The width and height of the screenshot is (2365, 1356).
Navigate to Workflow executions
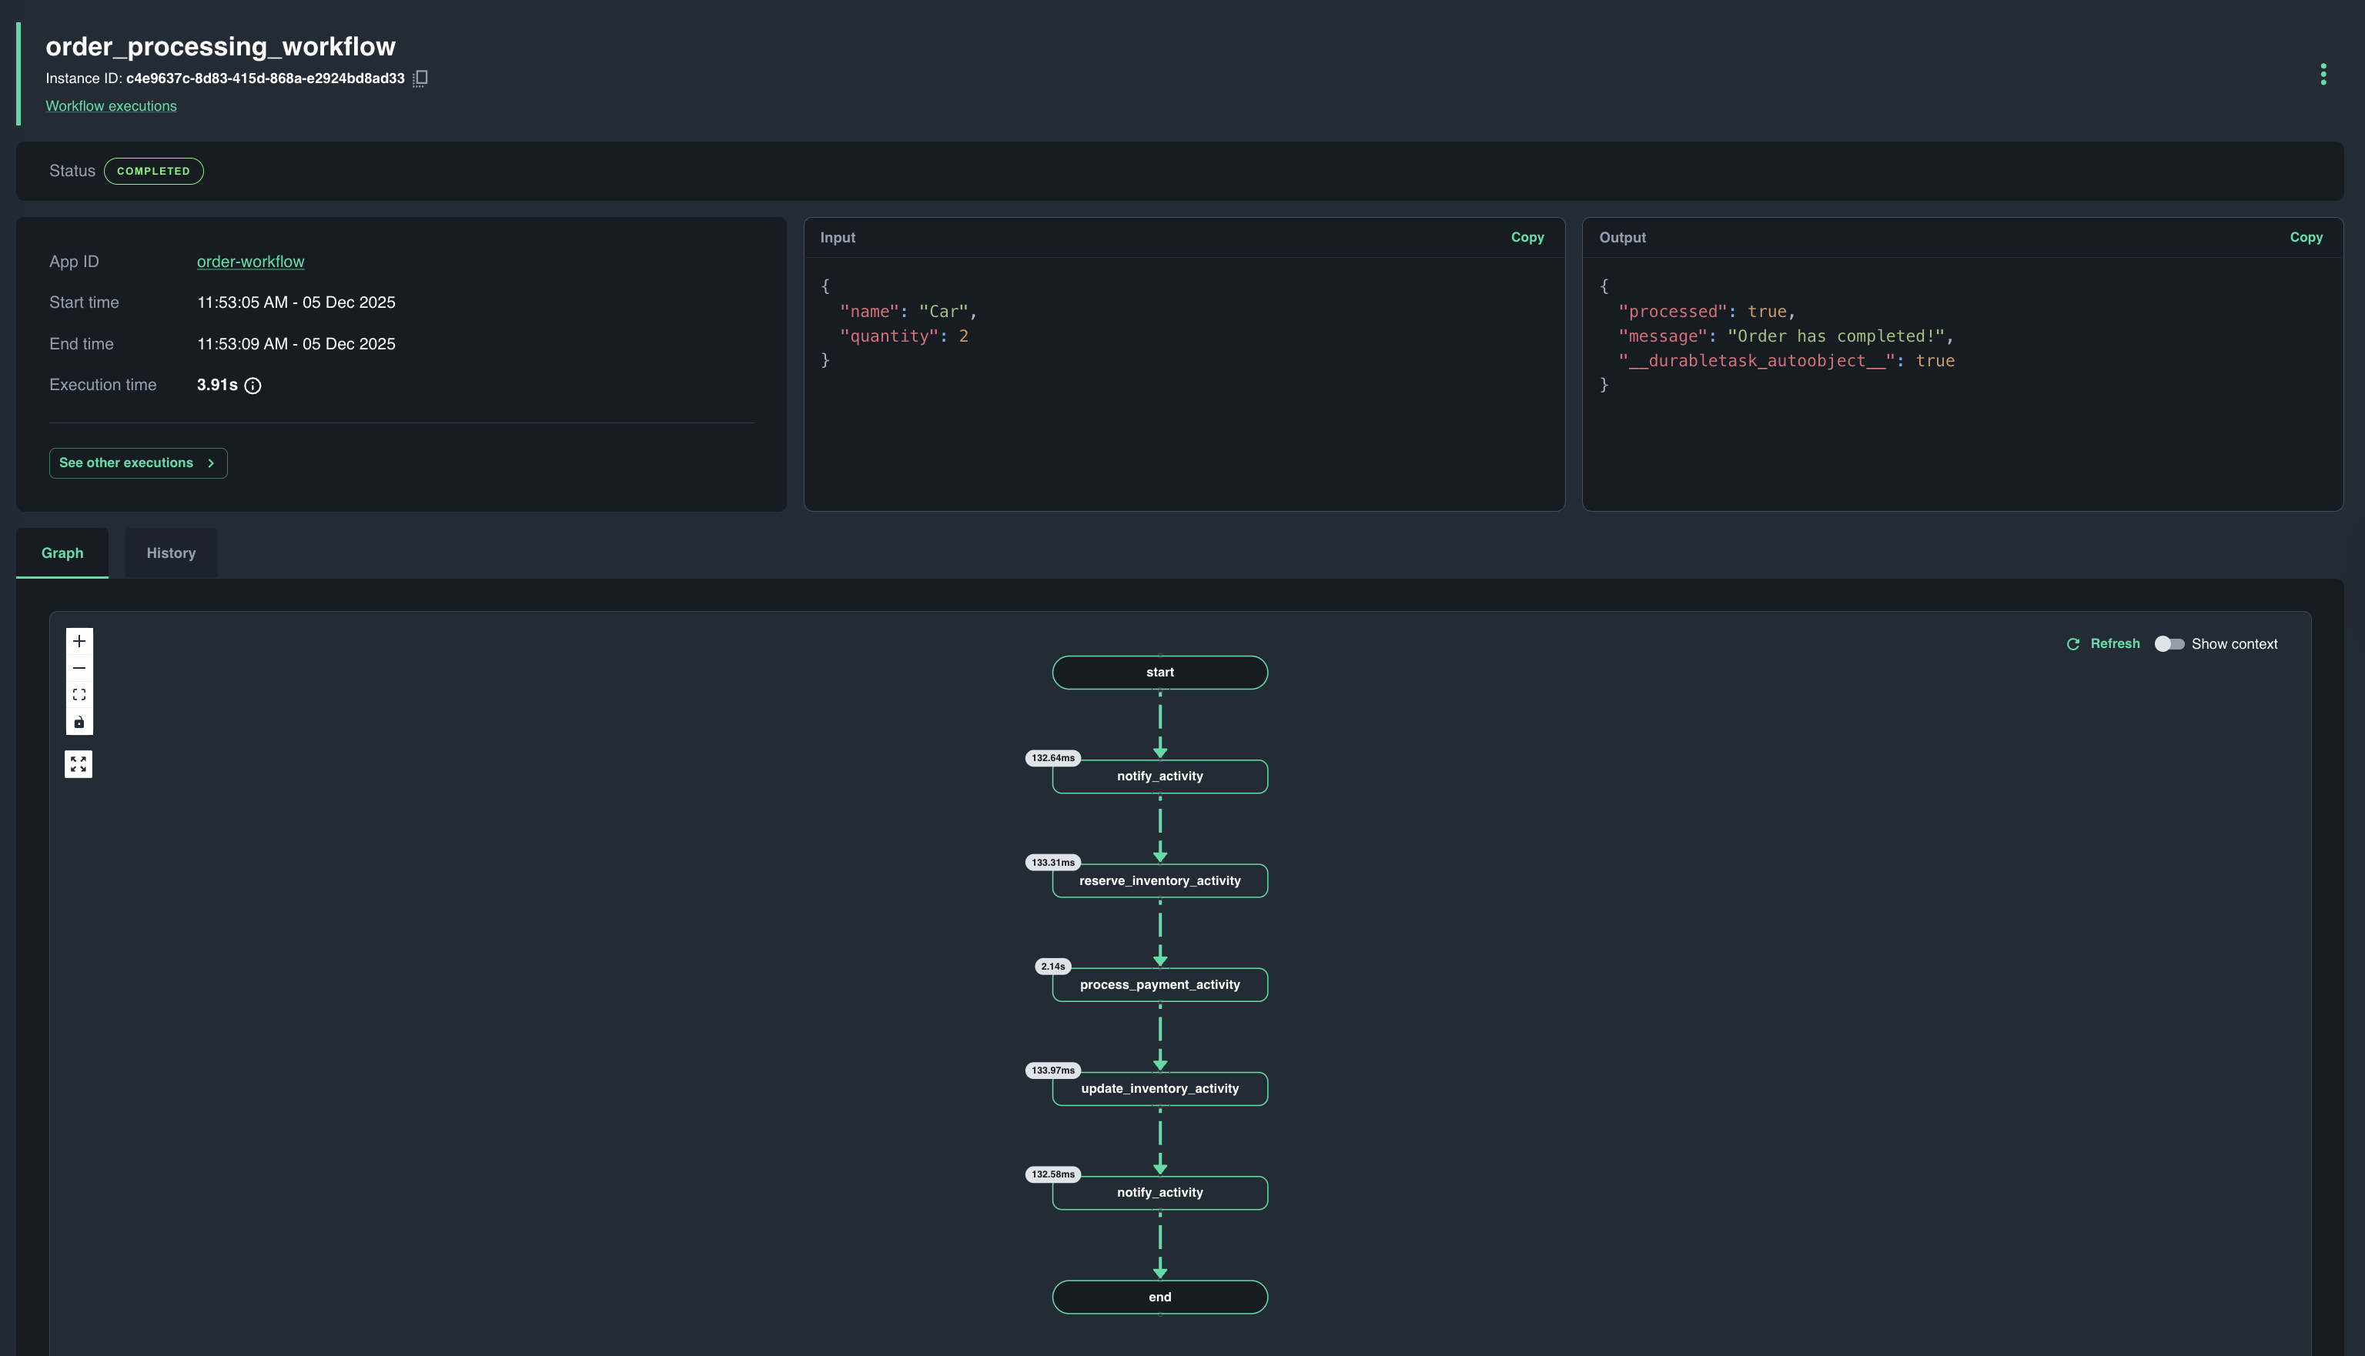coord(111,106)
